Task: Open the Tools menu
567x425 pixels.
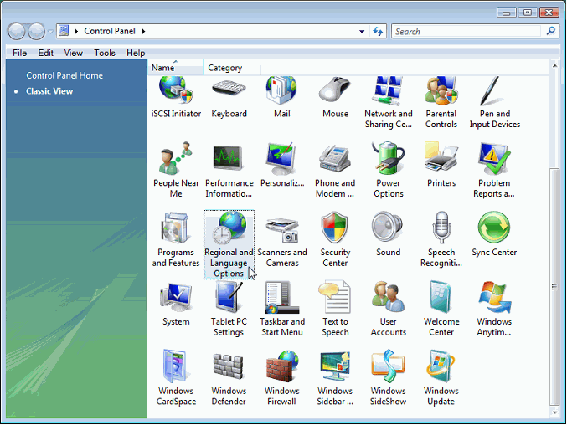Action: click(x=105, y=53)
